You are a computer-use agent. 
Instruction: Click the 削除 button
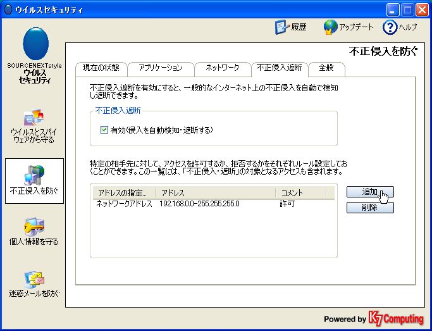pyautogui.click(x=370, y=208)
